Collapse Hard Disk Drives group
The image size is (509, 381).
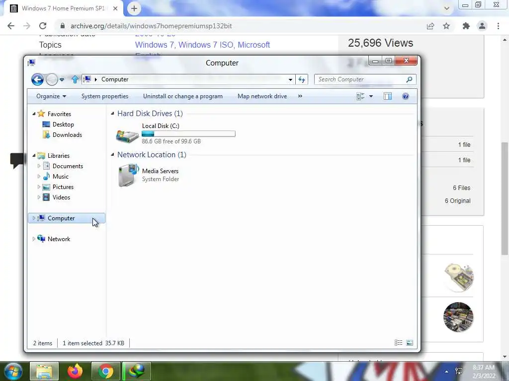[x=112, y=114]
